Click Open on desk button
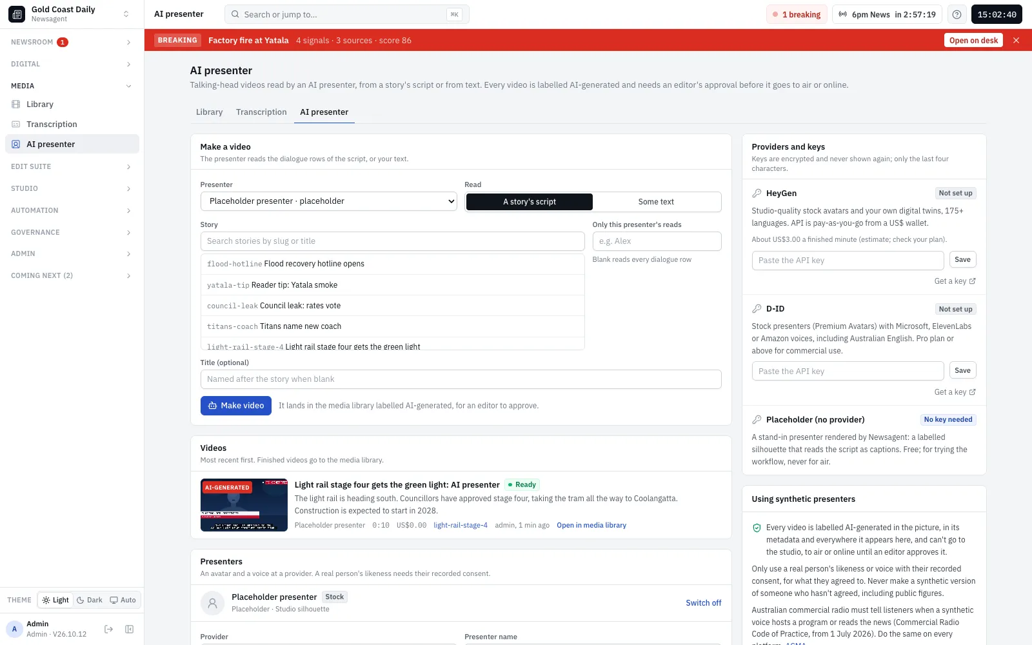 click(973, 40)
